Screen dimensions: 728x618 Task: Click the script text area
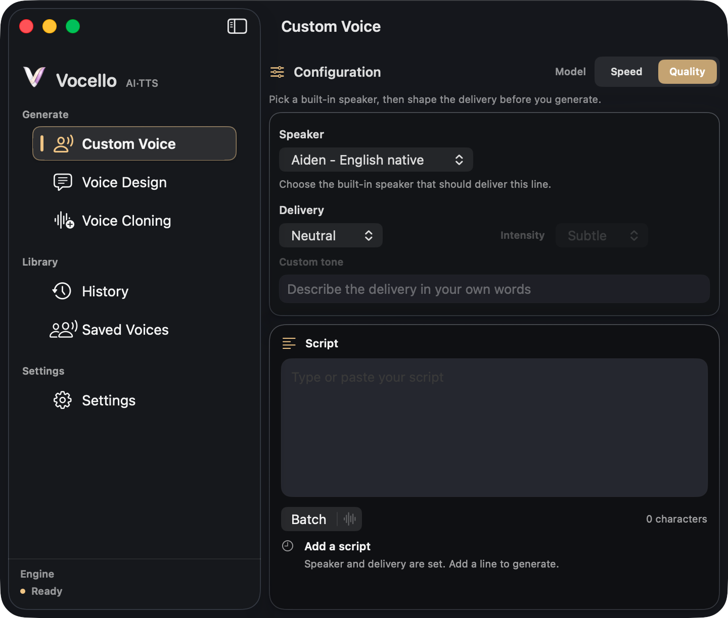coord(494,428)
